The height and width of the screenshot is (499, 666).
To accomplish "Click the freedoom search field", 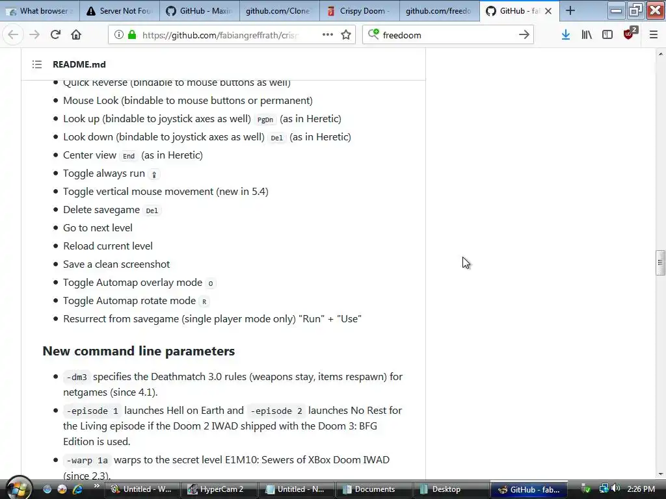I will click(448, 35).
